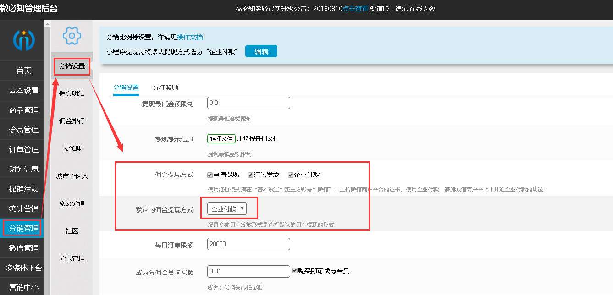Screen dimensions: 613x295
Task: Switch to the 分红奖励 tab
Action: click(x=166, y=87)
